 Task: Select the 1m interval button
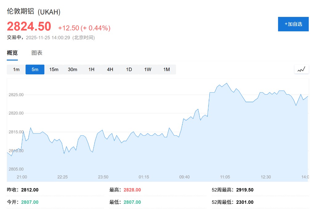click(x=16, y=69)
